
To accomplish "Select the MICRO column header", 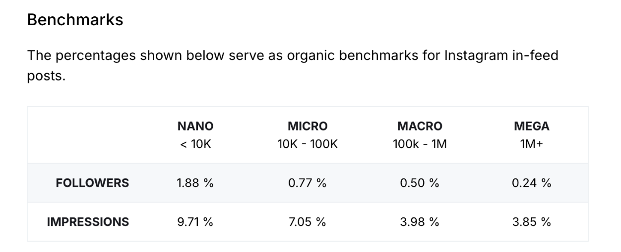I will pos(308,126).
